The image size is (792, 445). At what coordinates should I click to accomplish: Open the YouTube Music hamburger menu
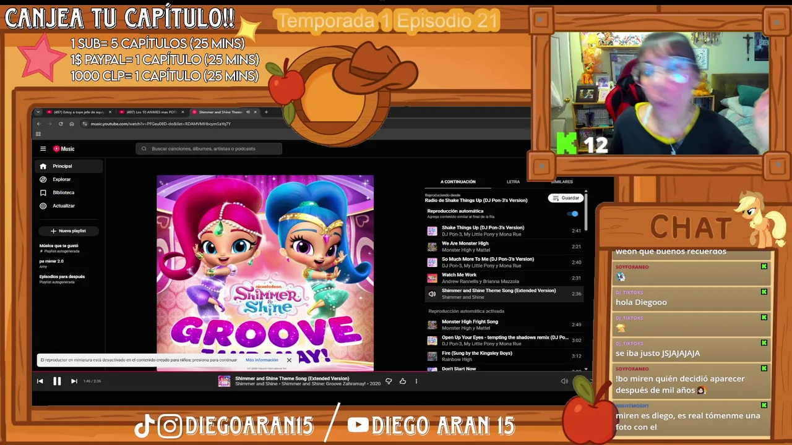pyautogui.click(x=43, y=148)
